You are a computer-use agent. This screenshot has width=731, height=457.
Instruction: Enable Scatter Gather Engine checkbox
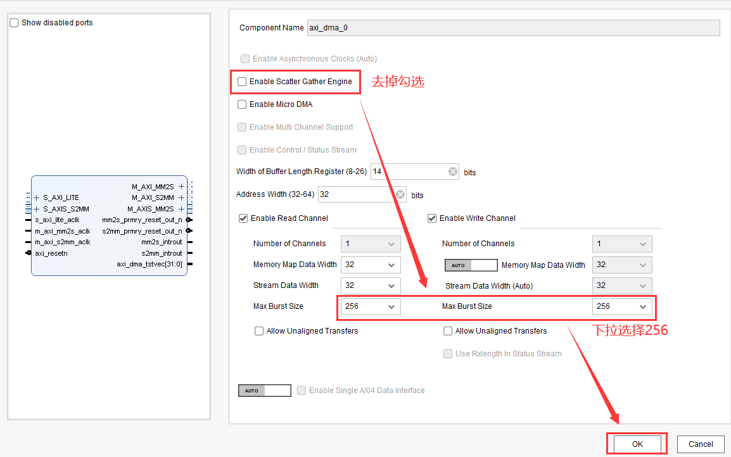(x=242, y=82)
